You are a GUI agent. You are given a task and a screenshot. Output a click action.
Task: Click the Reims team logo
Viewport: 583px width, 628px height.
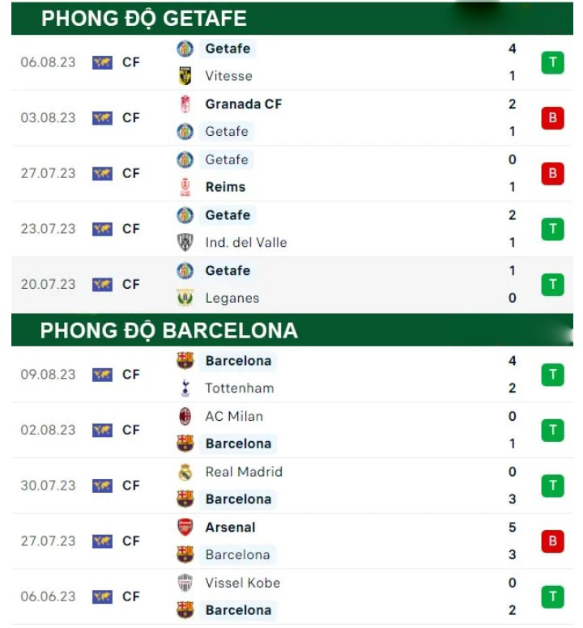pyautogui.click(x=185, y=187)
